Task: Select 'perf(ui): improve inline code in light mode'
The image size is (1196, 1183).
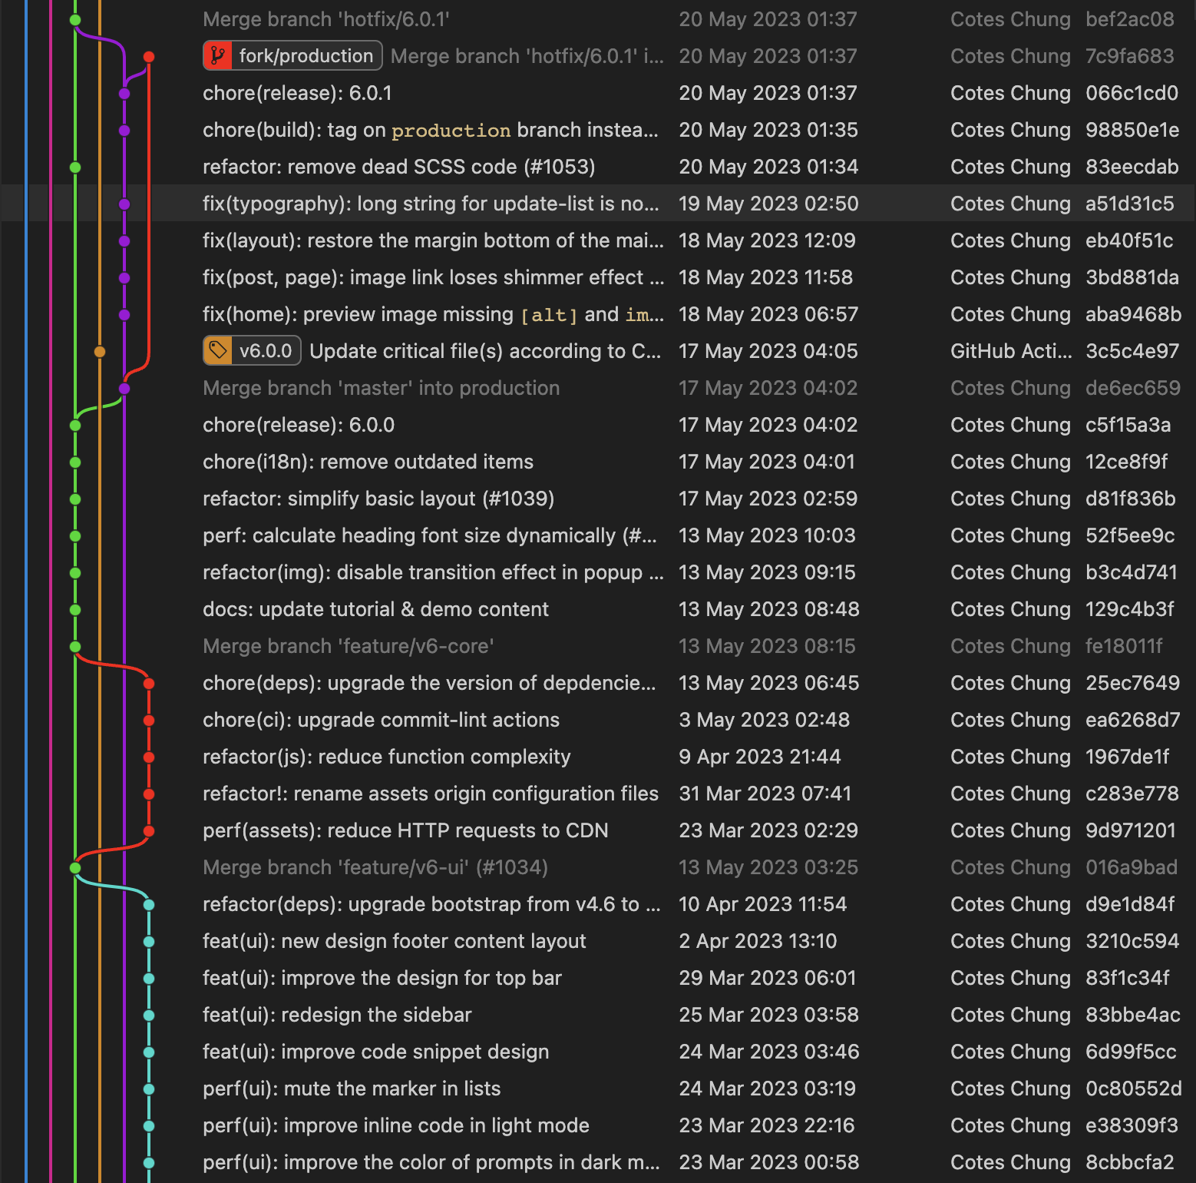Action: [x=598, y=1125]
